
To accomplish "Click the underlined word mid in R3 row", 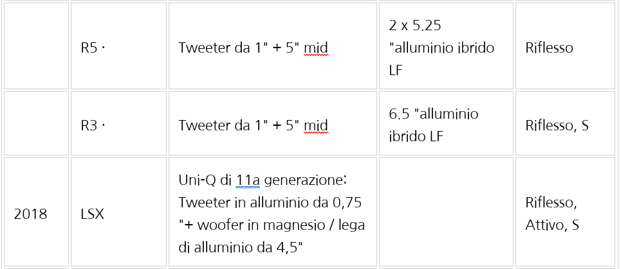I will 316,125.
